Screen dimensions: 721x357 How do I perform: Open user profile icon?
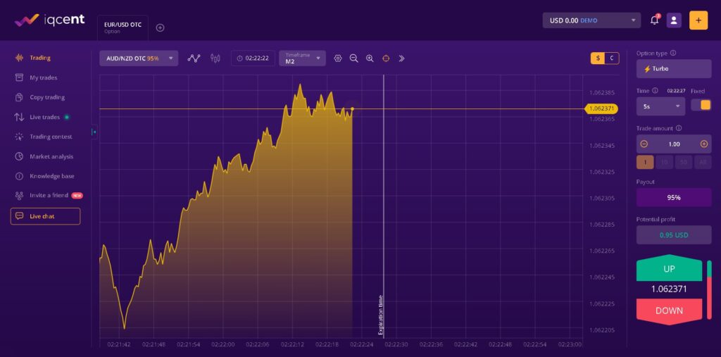pyautogui.click(x=674, y=20)
